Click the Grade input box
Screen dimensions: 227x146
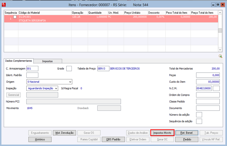(69, 68)
